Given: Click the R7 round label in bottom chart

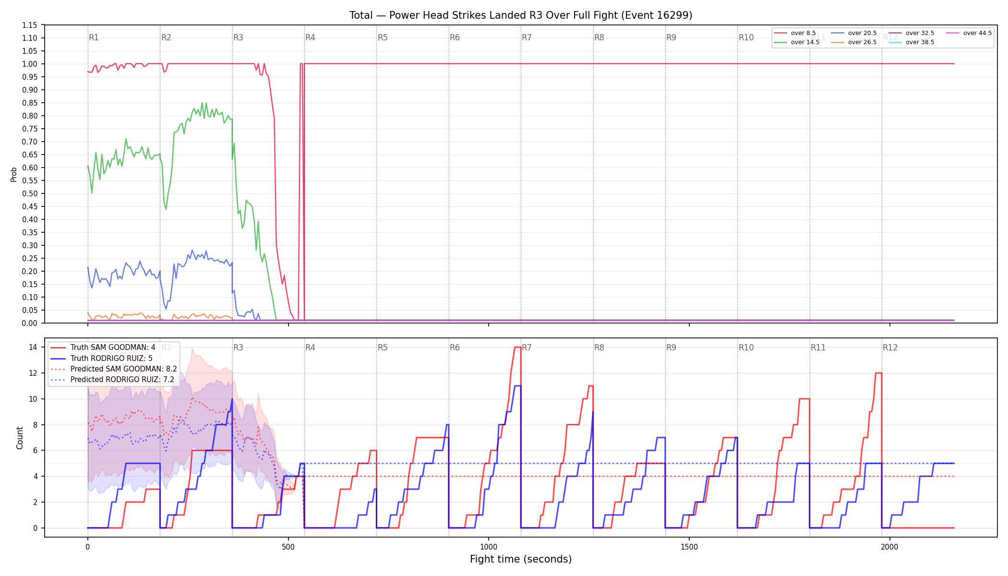Looking at the screenshot, I should point(527,348).
